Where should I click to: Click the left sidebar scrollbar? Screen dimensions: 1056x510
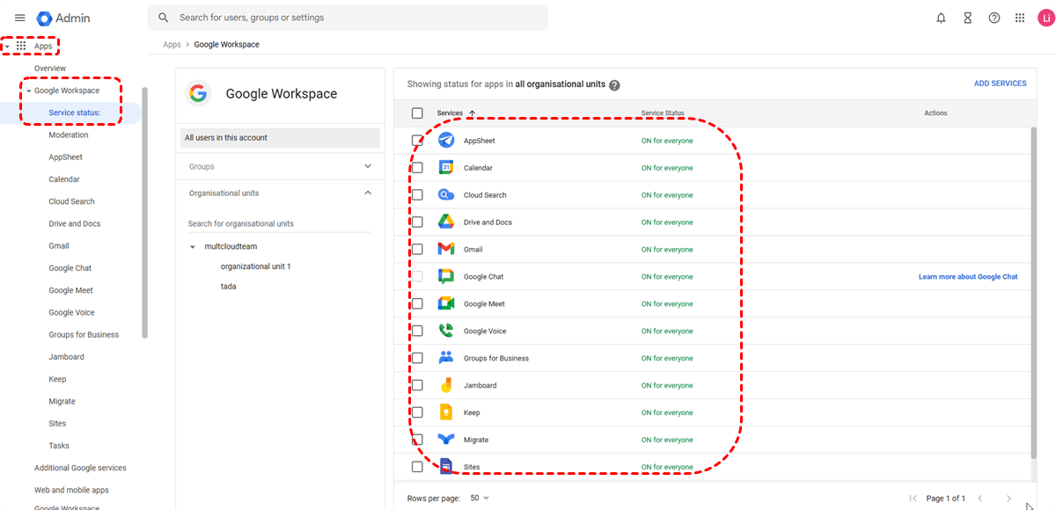(145, 212)
